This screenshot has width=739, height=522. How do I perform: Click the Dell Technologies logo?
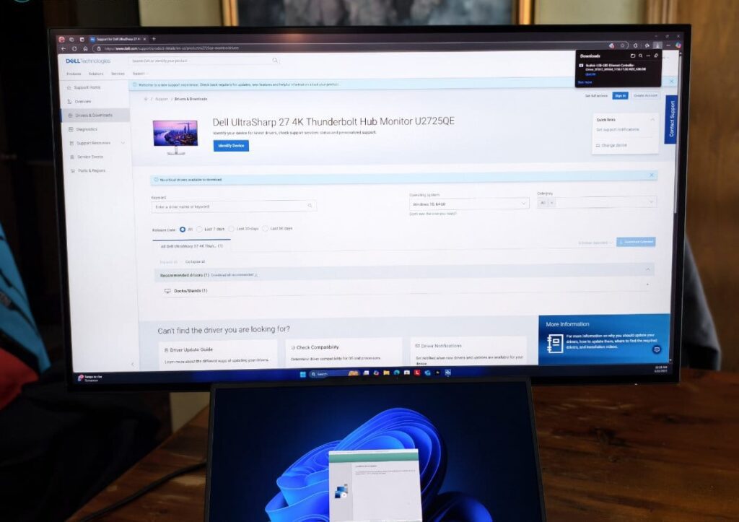pos(88,61)
